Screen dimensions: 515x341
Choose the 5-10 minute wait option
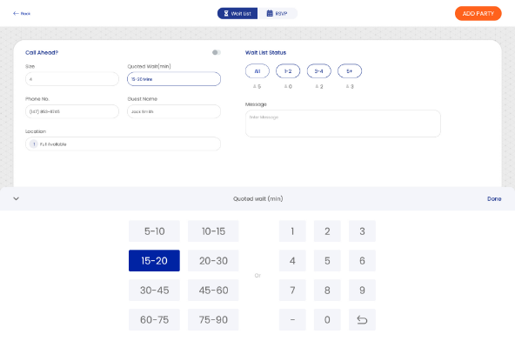[154, 231]
